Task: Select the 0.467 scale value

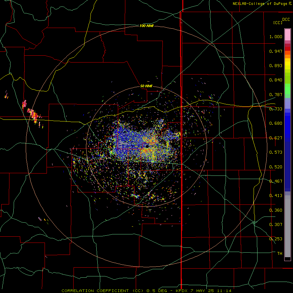Action: 276,181
